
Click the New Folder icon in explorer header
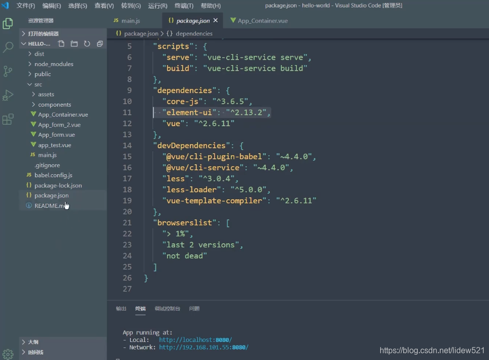(x=74, y=44)
